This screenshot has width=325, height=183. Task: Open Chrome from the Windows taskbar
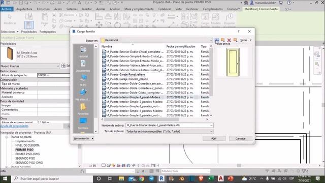(142, 178)
